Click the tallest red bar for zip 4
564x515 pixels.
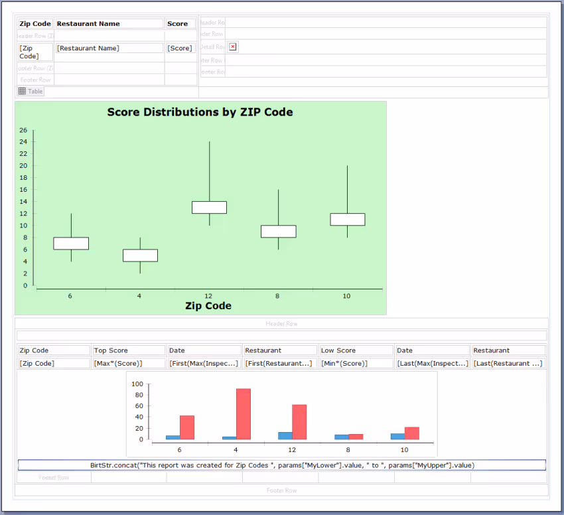click(x=244, y=414)
